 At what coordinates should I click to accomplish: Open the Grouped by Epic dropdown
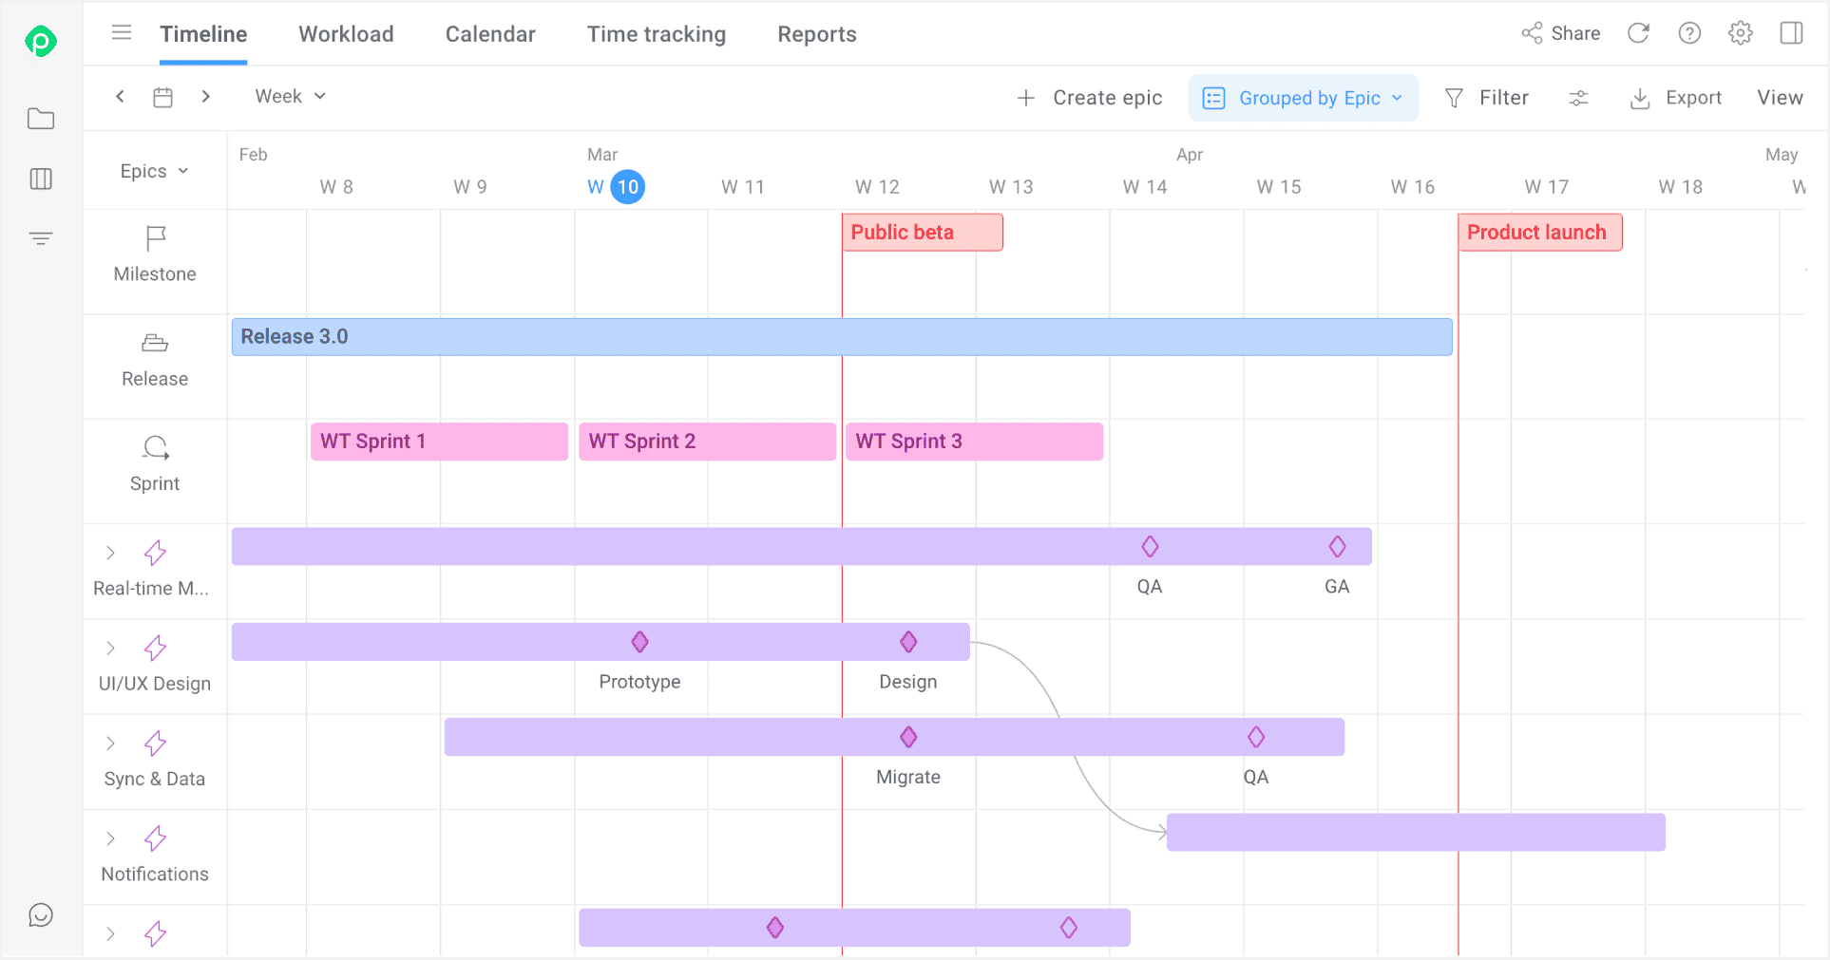(1303, 98)
